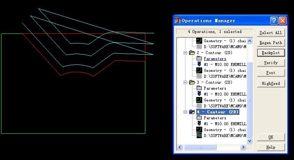This screenshot has width=294, height=160.
Task: Click Geometry chain icon in operation 4
Action: [199, 130]
